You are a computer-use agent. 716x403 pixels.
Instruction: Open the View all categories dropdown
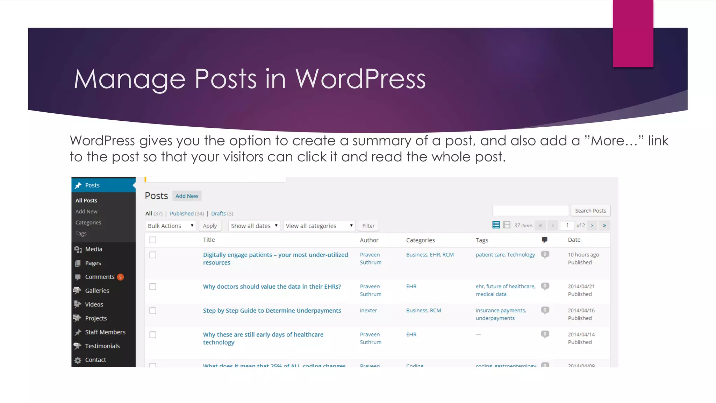(x=319, y=226)
